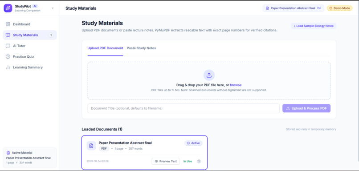Screen dimensions: 359x171
Task: Click the PDF tag on the document card
Action: [104, 149]
